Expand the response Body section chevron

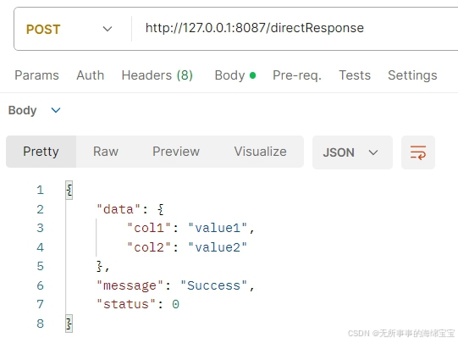click(x=56, y=110)
